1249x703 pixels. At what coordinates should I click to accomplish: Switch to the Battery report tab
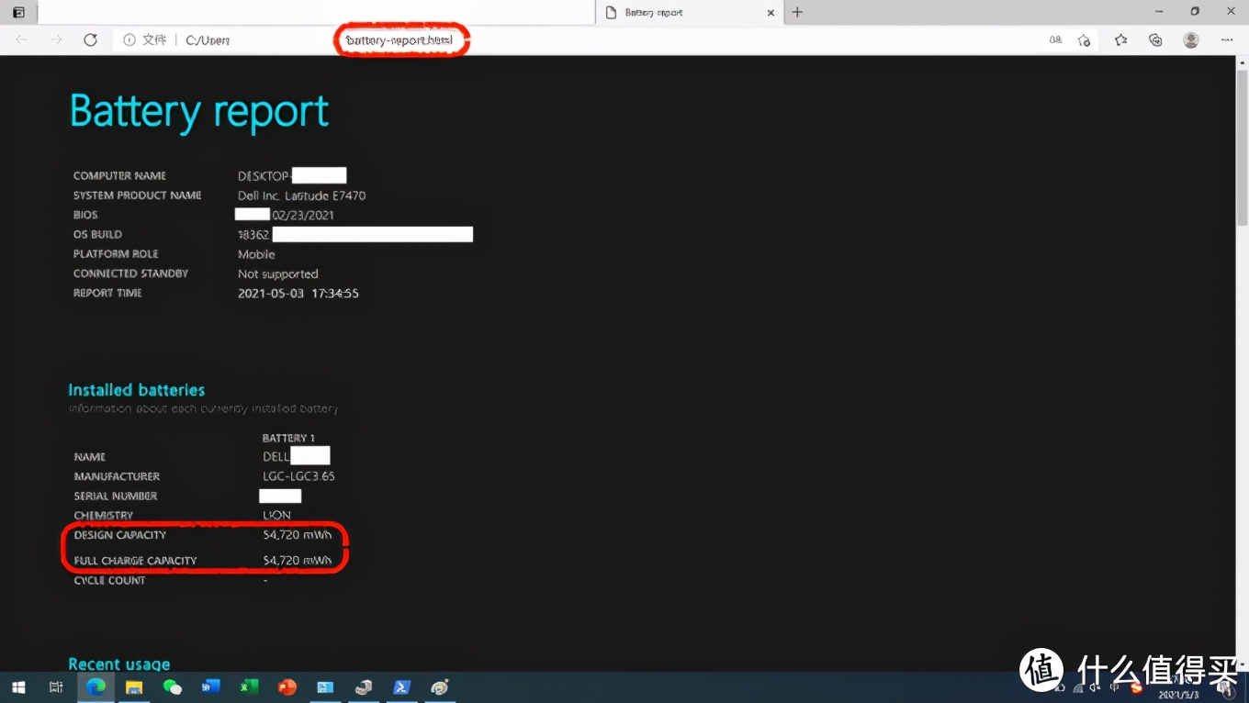(x=680, y=12)
